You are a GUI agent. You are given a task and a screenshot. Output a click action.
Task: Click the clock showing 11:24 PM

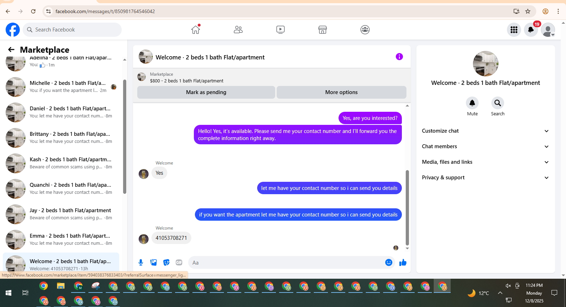(534, 285)
